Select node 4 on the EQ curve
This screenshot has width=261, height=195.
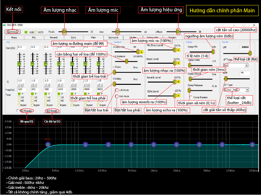click(154, 145)
